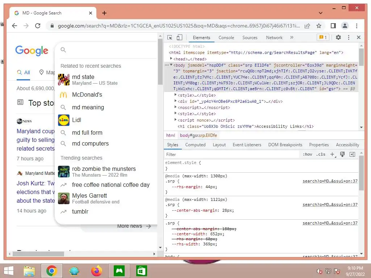The height and width of the screenshot is (278, 371).
Task: Toggle the :hov element state button
Action: click(x=307, y=154)
